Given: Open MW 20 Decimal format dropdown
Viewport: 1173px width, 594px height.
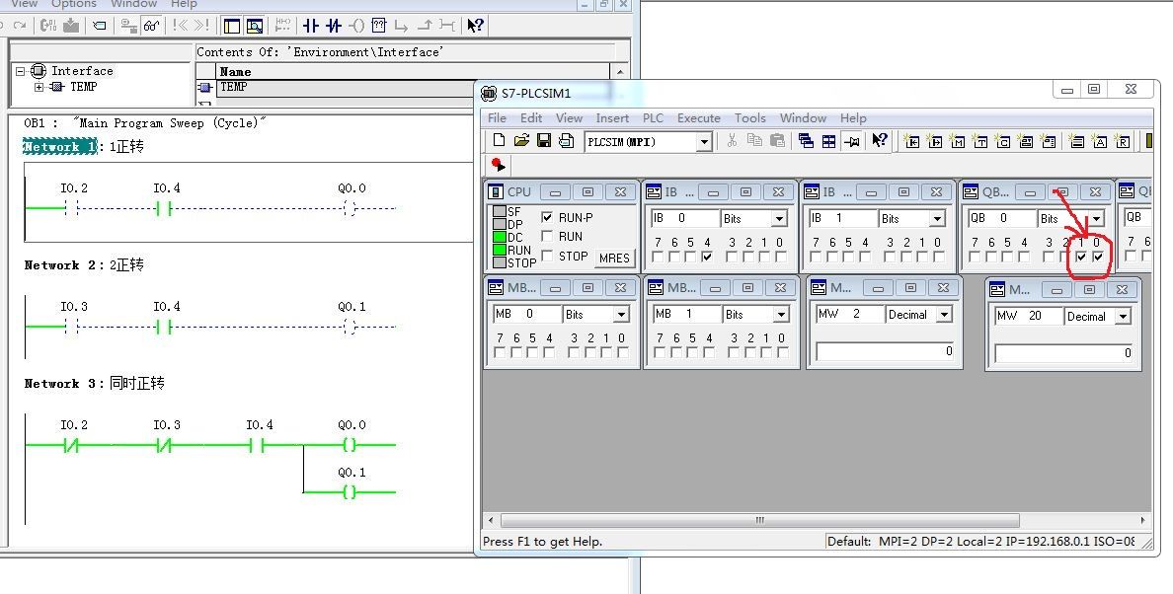Looking at the screenshot, I should pos(1122,317).
